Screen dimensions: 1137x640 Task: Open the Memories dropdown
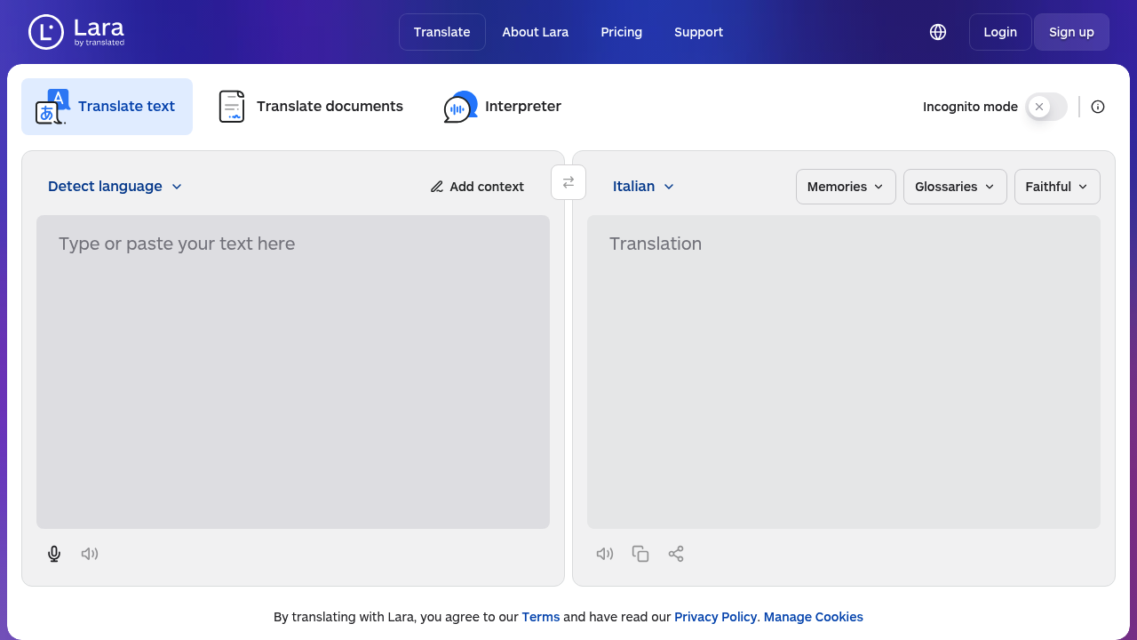pos(846,187)
